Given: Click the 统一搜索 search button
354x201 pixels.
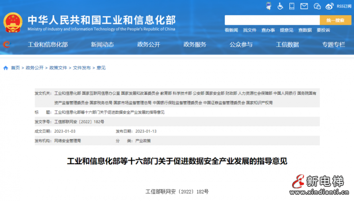Looking at the screenshot, I should [x=335, y=20].
